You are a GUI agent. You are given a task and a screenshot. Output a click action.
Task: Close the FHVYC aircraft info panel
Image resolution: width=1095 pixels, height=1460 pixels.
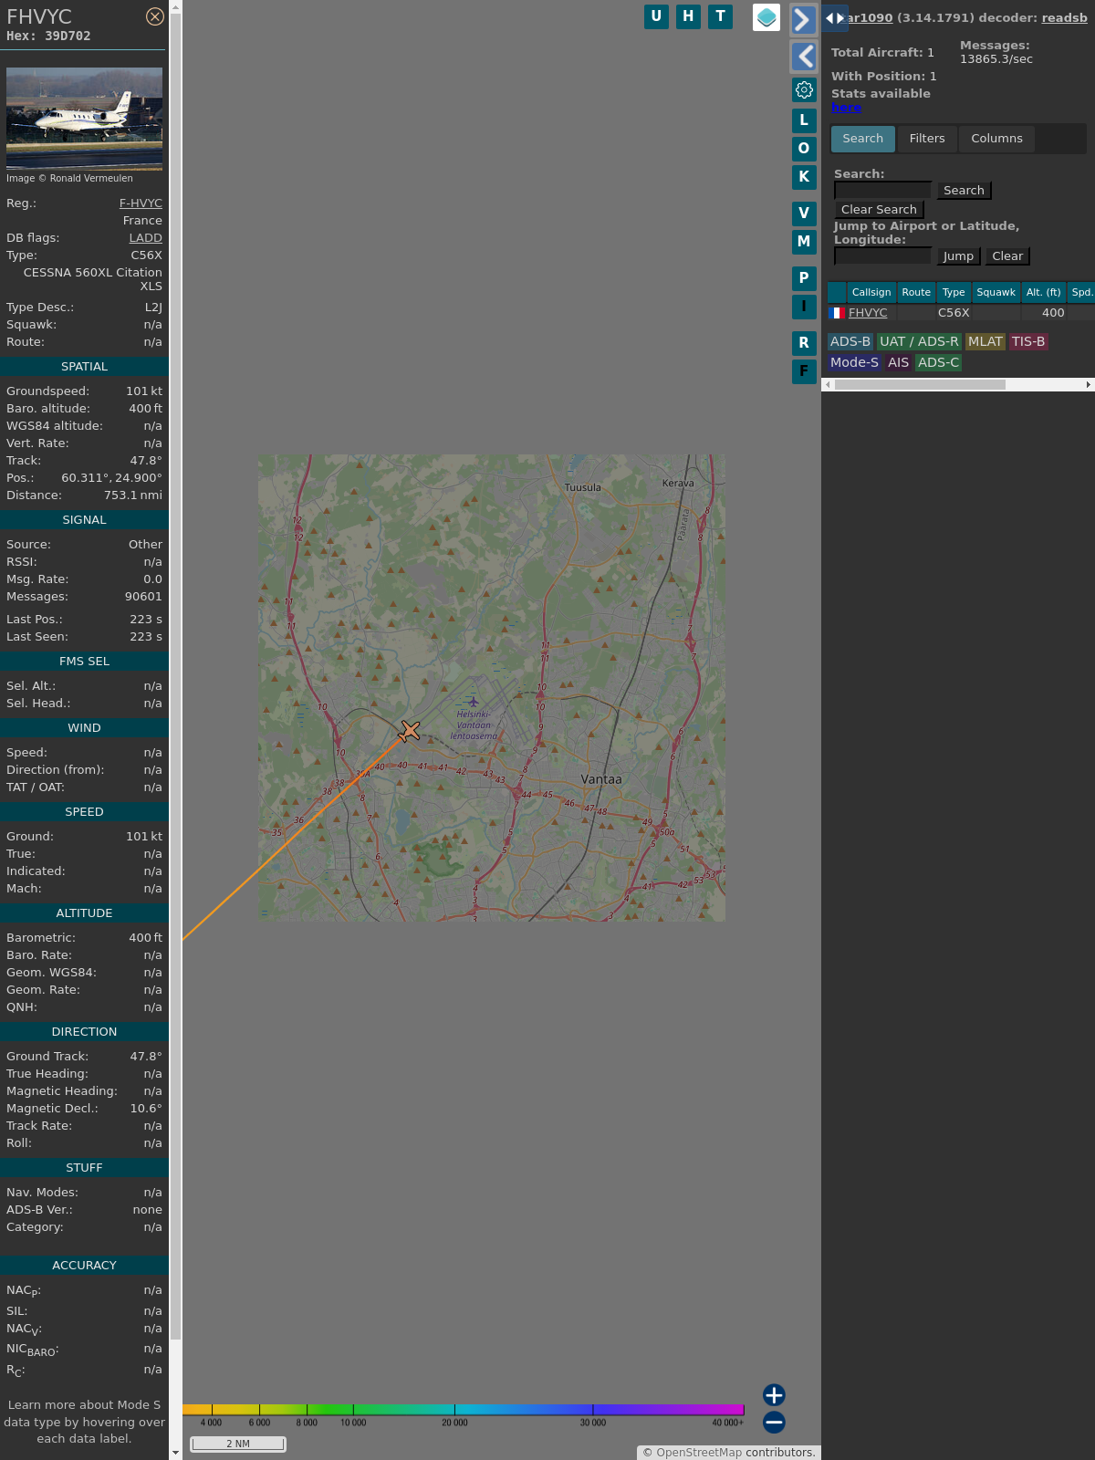click(x=155, y=16)
